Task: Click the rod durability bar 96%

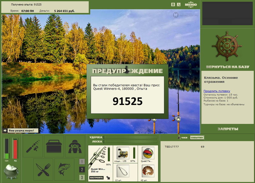Action: tap(109, 154)
